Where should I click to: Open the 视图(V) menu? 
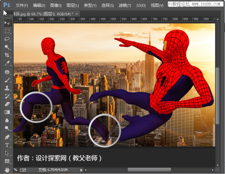(157, 6)
